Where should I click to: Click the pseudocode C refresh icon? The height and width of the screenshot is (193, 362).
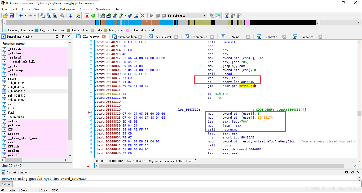click(218, 16)
